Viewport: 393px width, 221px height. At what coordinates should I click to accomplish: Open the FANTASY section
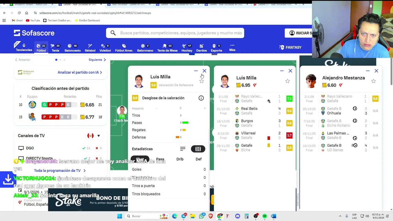pos(290,47)
